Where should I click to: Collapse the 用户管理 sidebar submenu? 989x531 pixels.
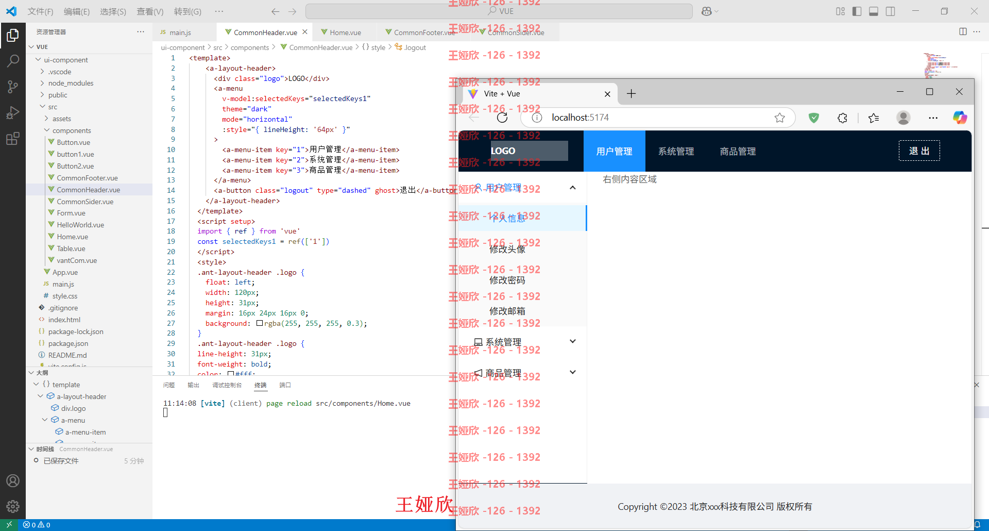(573, 188)
